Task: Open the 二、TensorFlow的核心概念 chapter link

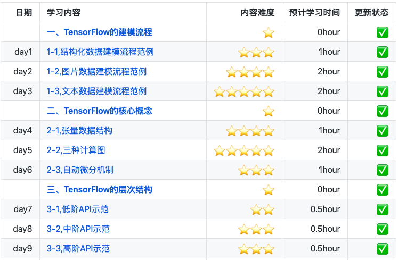Action: click(x=100, y=111)
